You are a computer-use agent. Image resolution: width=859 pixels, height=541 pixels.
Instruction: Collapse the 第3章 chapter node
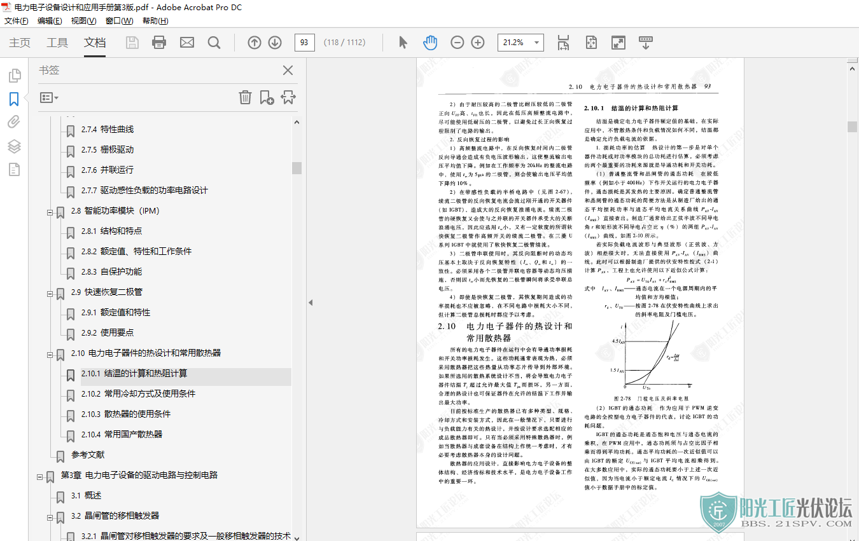click(39, 476)
